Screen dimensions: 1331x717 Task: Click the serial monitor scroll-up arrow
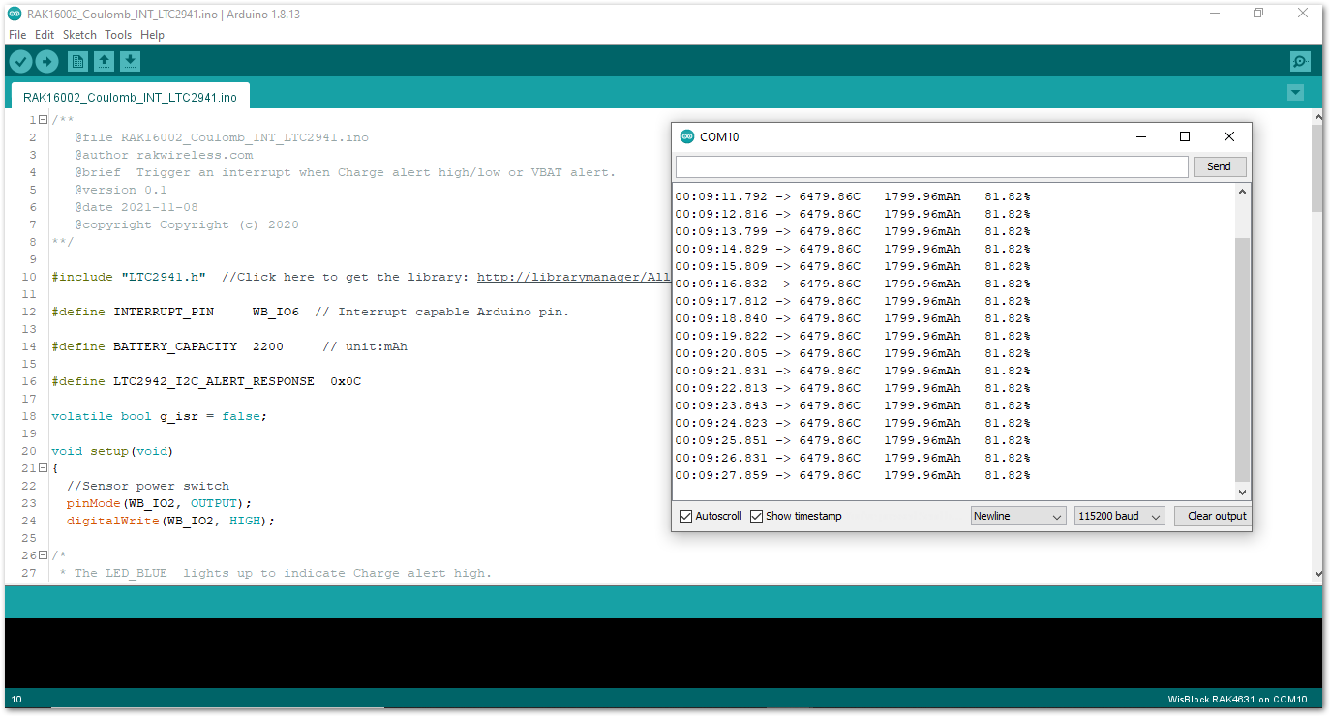point(1243,192)
